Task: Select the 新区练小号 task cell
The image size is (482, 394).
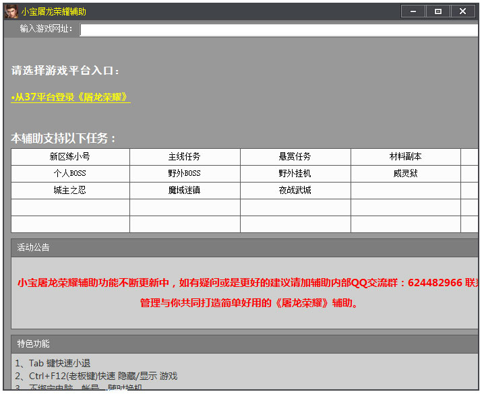Action: pyautogui.click(x=70, y=156)
